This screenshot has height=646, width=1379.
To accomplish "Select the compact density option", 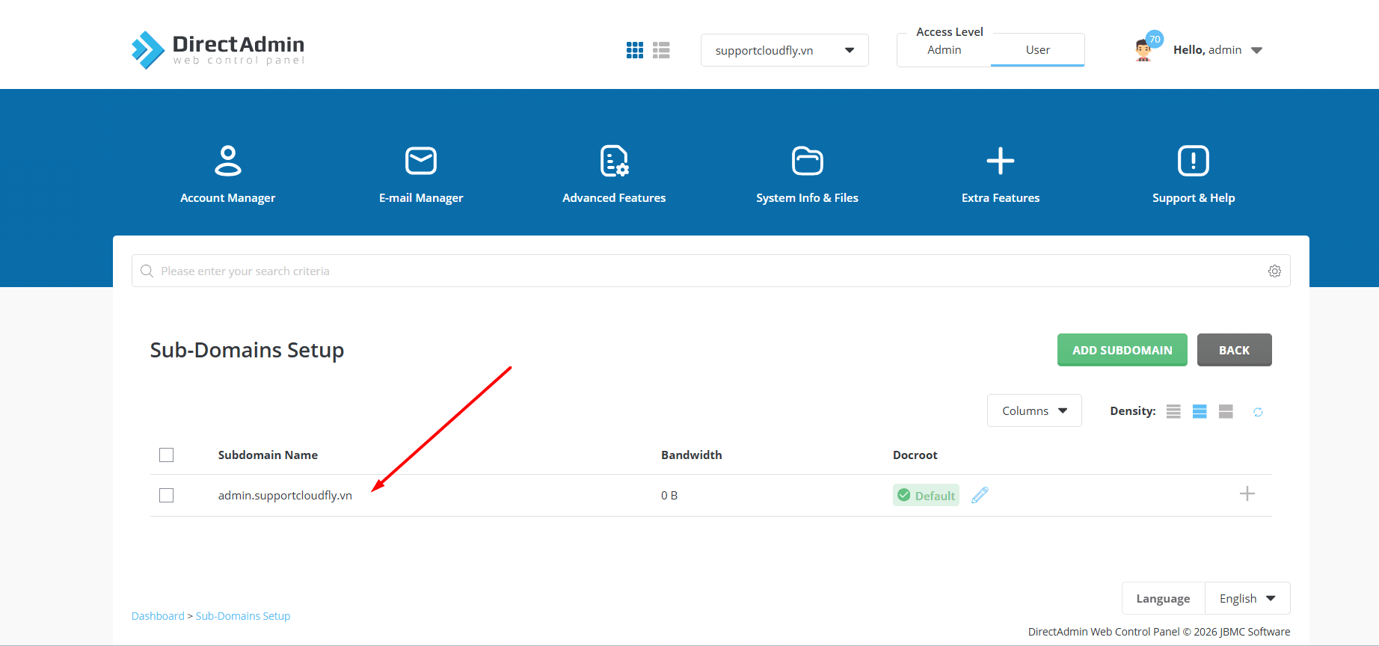I will pyautogui.click(x=1173, y=411).
